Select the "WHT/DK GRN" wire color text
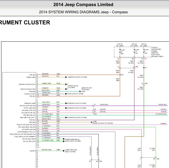 [x=46, y=150]
